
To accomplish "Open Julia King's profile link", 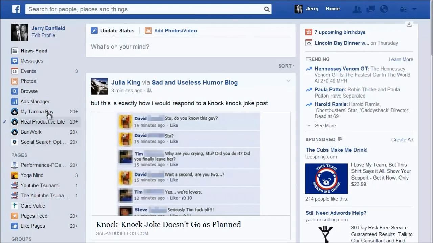I will [126, 82].
